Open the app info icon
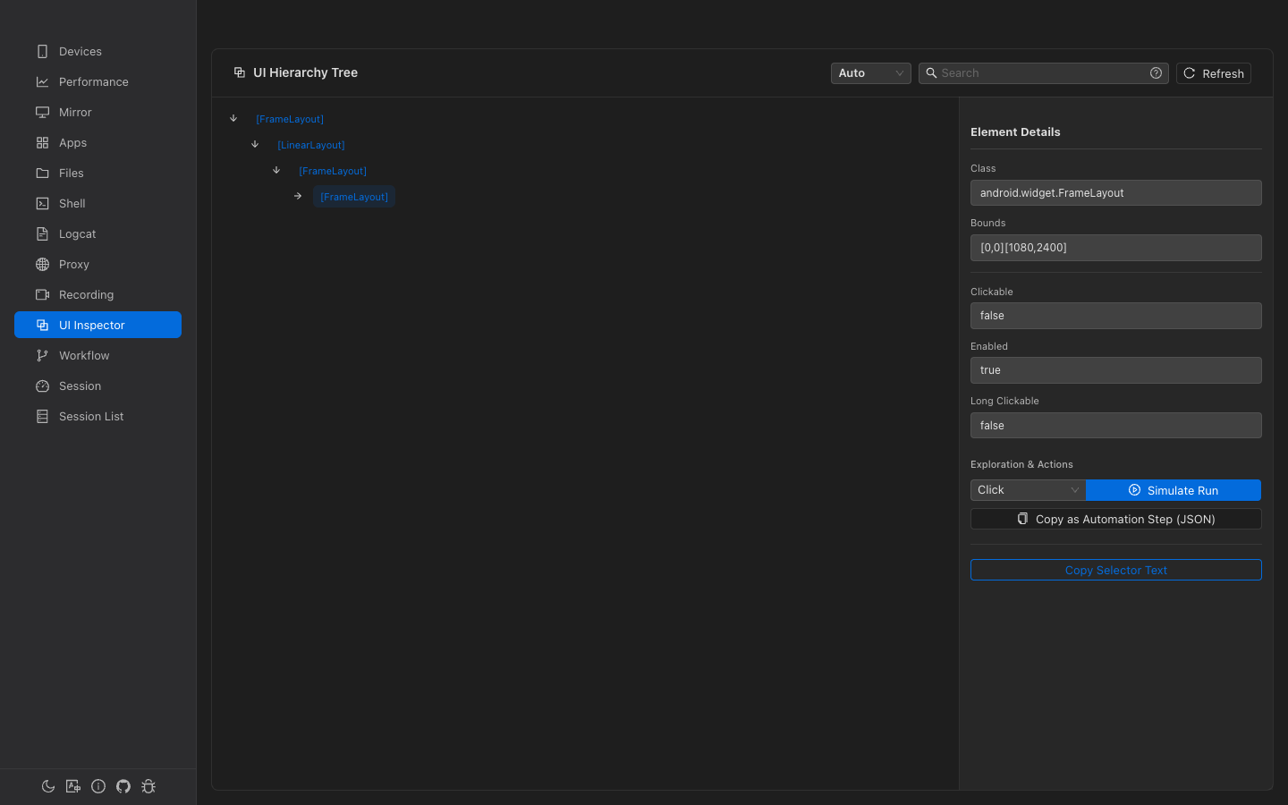The width and height of the screenshot is (1288, 805). tap(98, 786)
